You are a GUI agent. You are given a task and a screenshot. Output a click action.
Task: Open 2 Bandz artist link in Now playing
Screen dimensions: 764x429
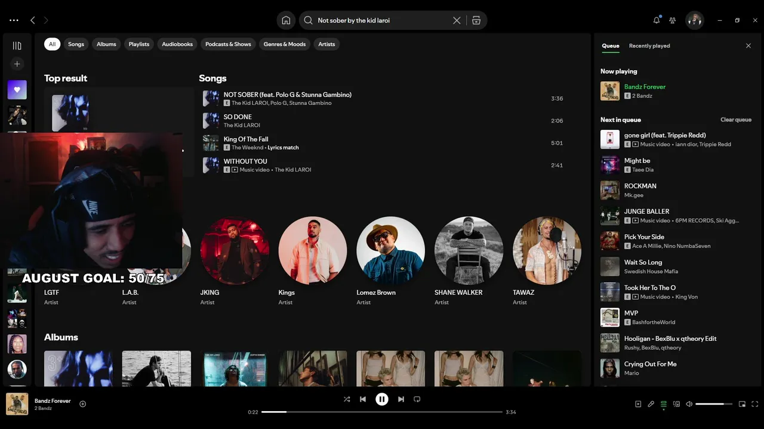(642, 96)
